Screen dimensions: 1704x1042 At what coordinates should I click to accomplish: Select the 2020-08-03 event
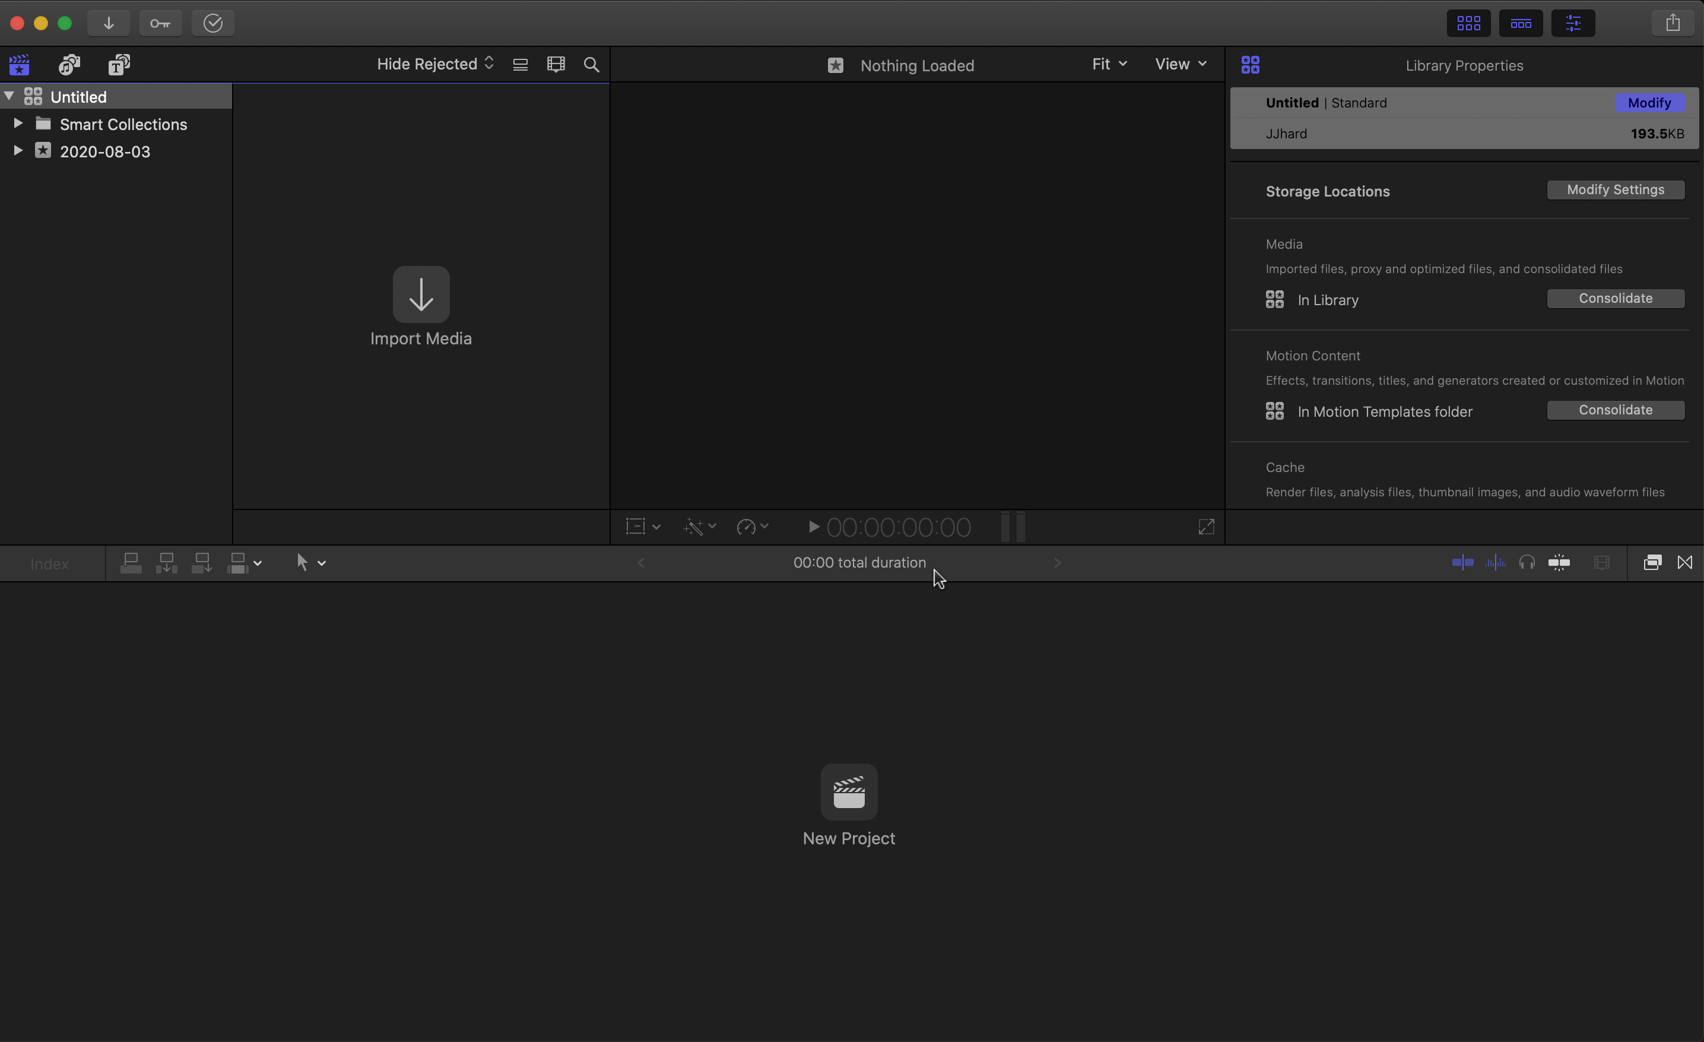(105, 151)
